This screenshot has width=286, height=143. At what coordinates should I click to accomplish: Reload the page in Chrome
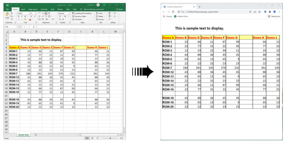coord(173,12)
